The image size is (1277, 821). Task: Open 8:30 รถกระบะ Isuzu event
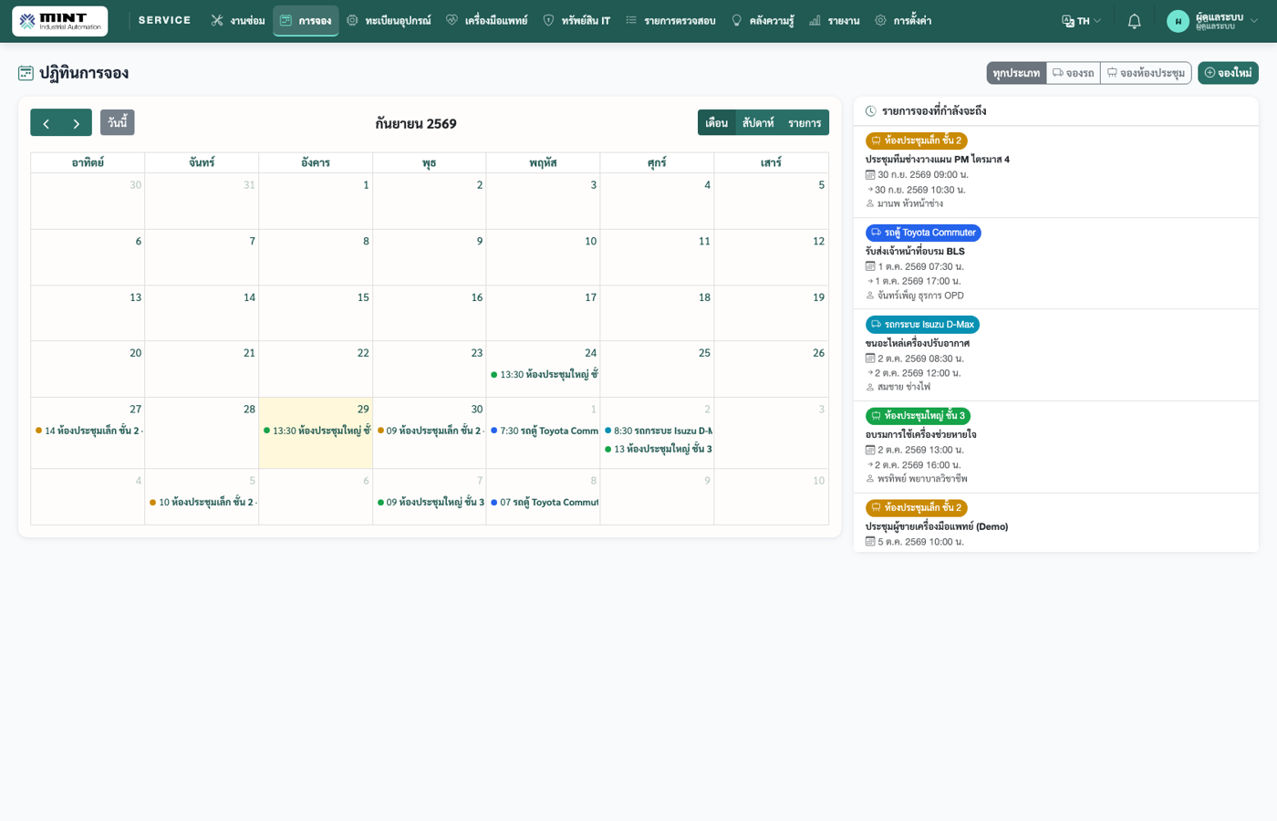coord(658,431)
